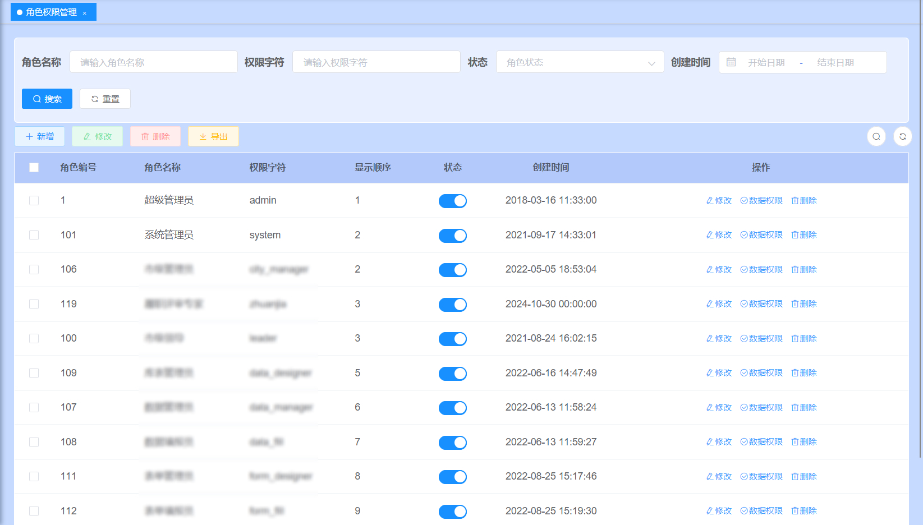
Task: Close the 角色权限管理 tab
Action: coord(85,13)
